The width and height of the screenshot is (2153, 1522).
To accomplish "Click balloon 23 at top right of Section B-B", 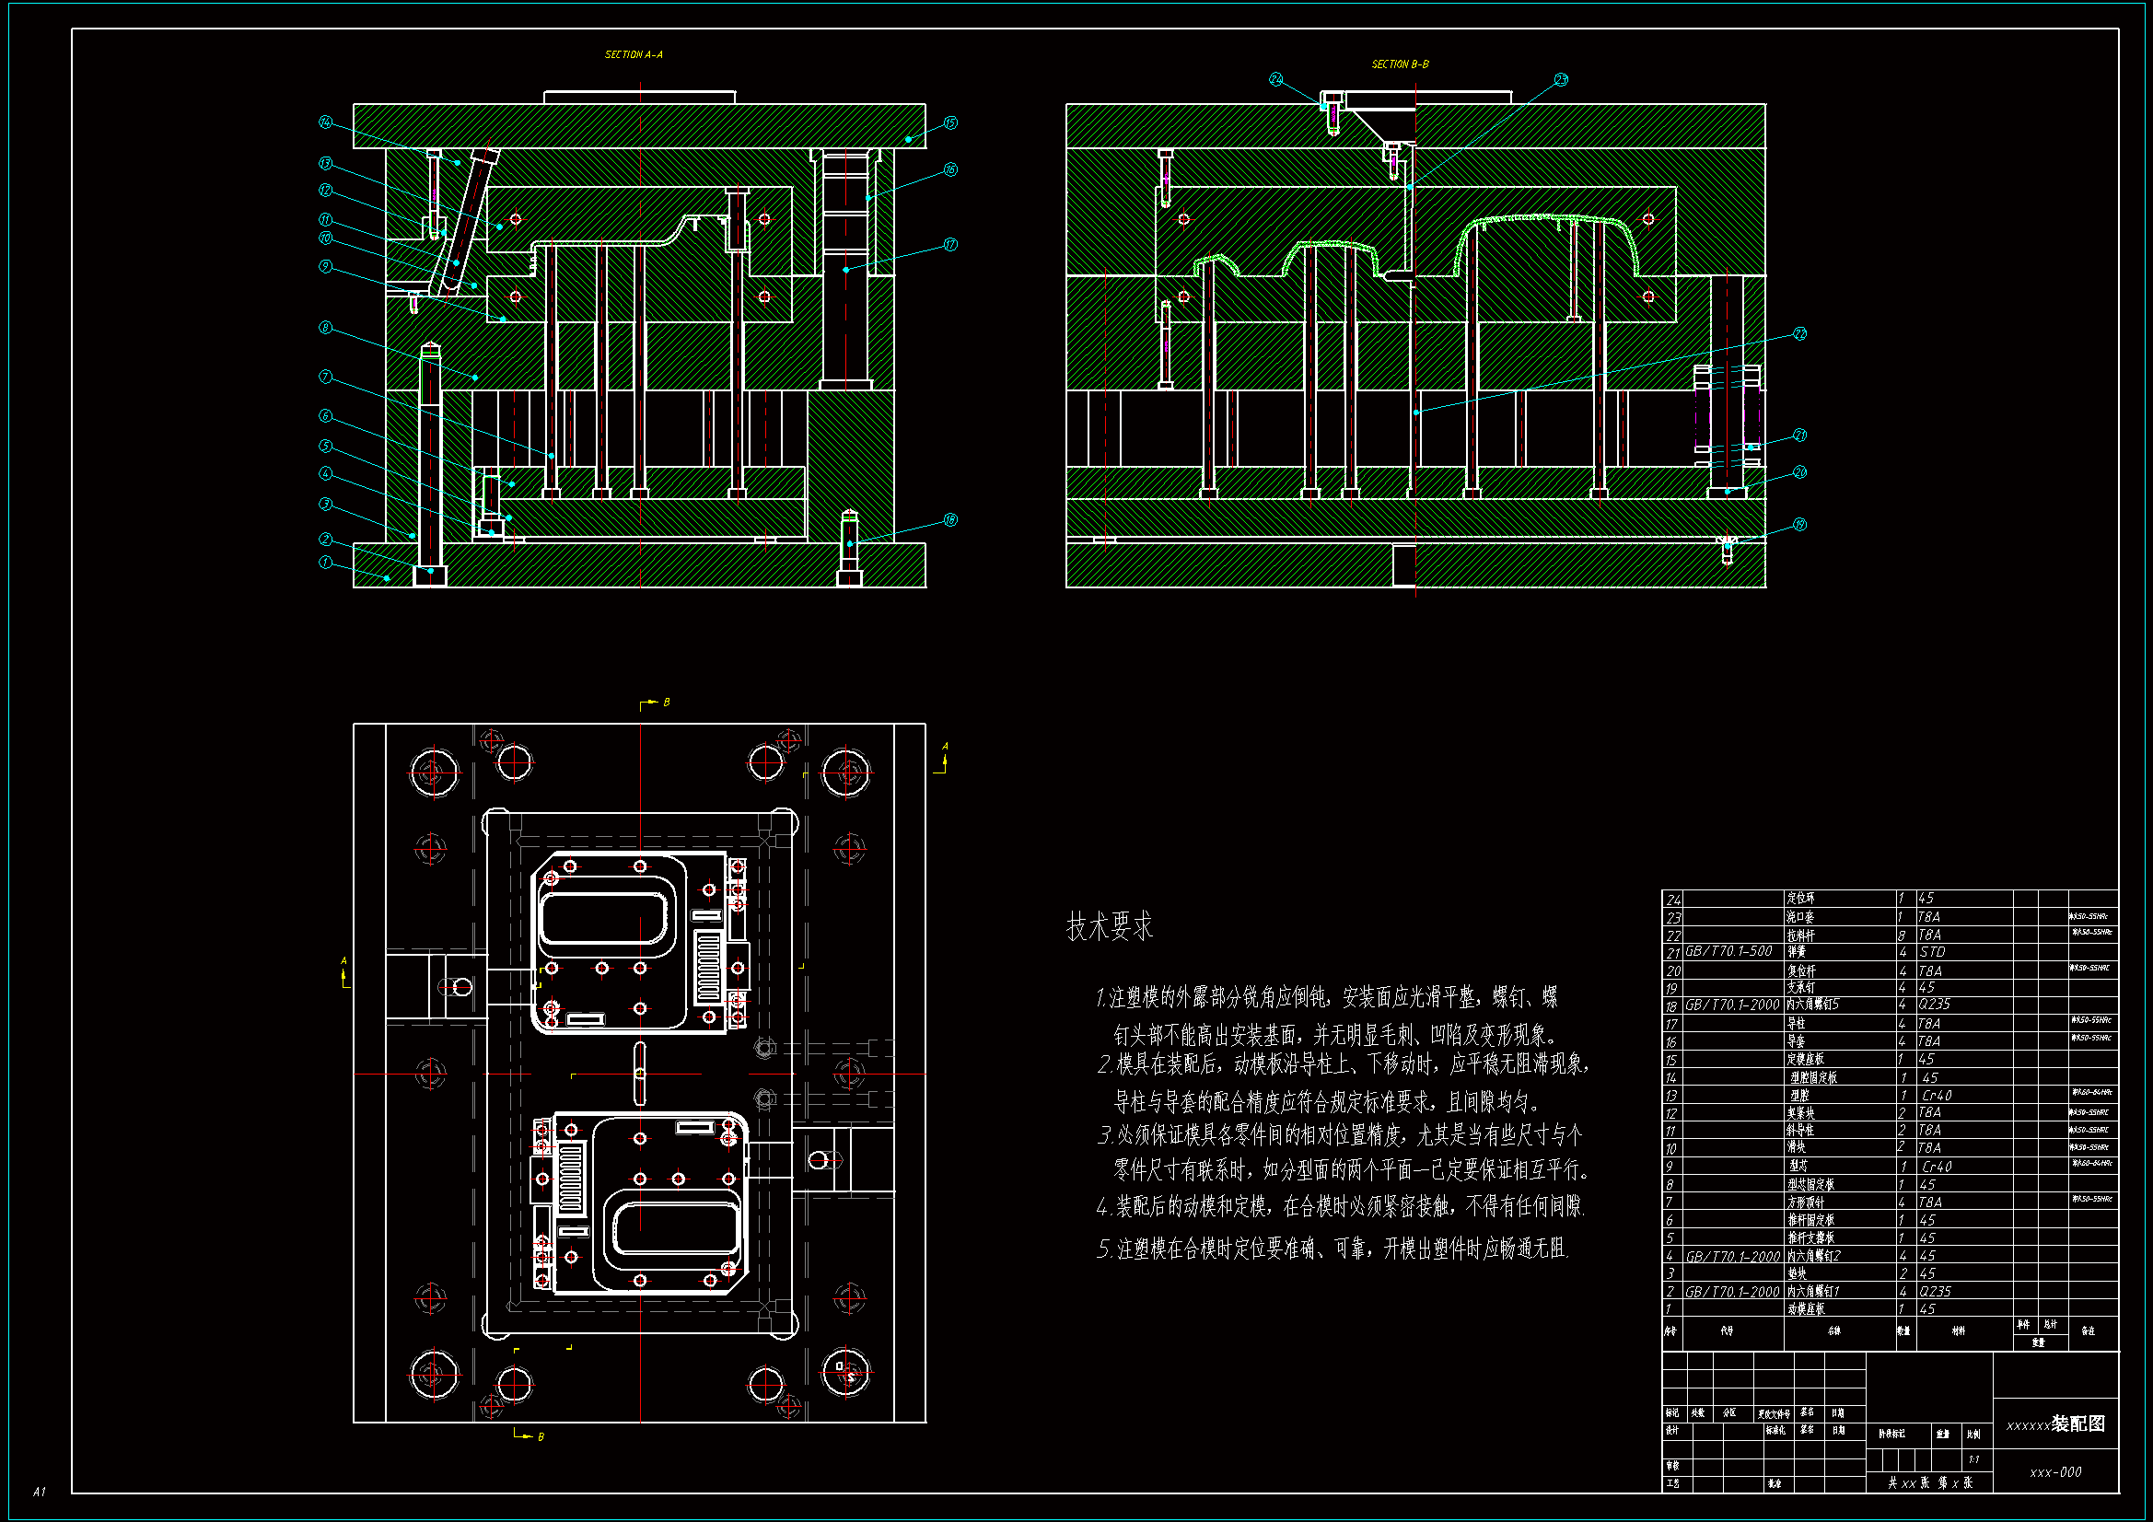I will (1561, 80).
